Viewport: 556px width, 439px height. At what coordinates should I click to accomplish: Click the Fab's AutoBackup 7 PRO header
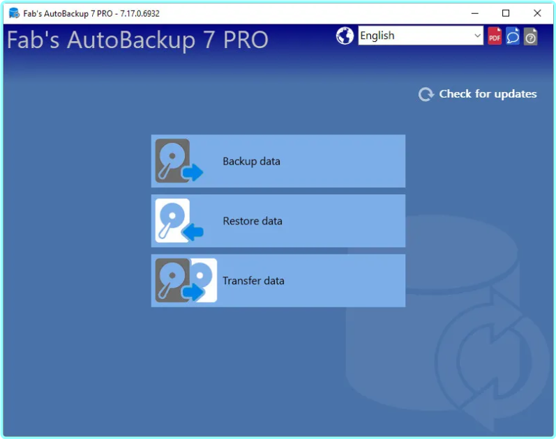click(x=137, y=40)
